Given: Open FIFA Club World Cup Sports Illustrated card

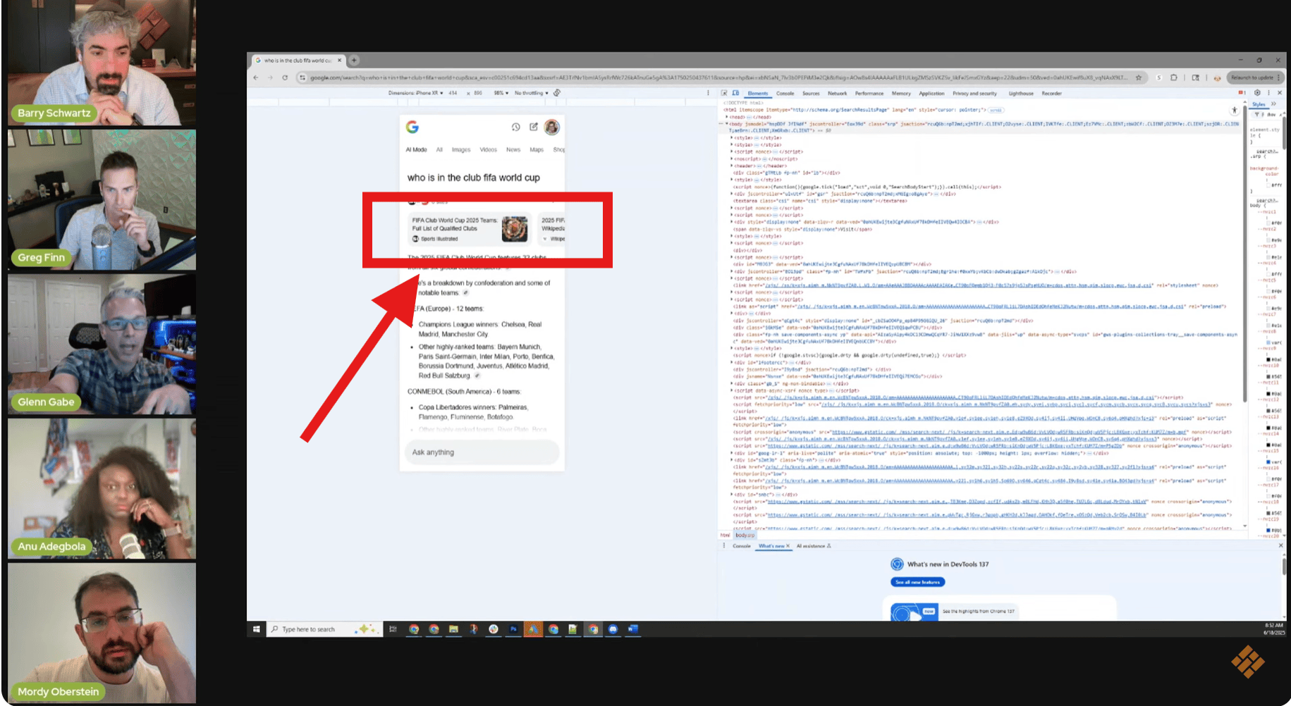Looking at the screenshot, I should tap(470, 229).
